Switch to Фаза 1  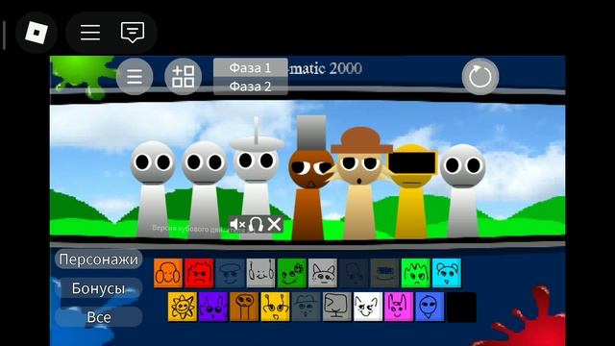pos(250,67)
